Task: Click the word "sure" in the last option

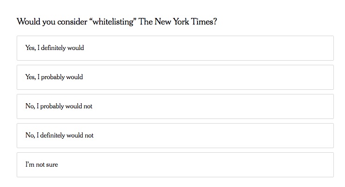Action: [x=51, y=164]
